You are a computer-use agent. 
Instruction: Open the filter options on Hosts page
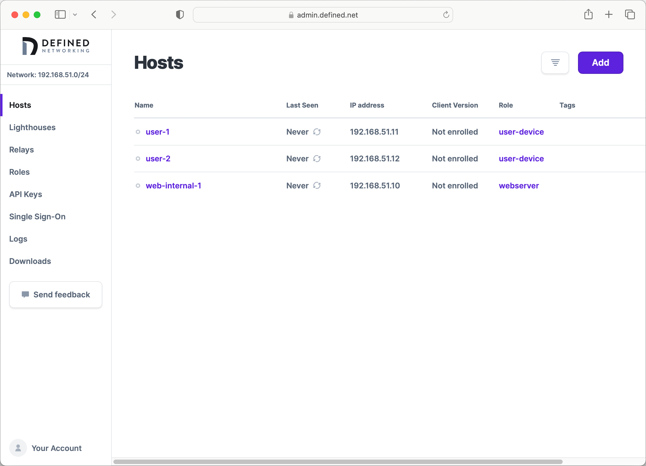[x=555, y=63]
